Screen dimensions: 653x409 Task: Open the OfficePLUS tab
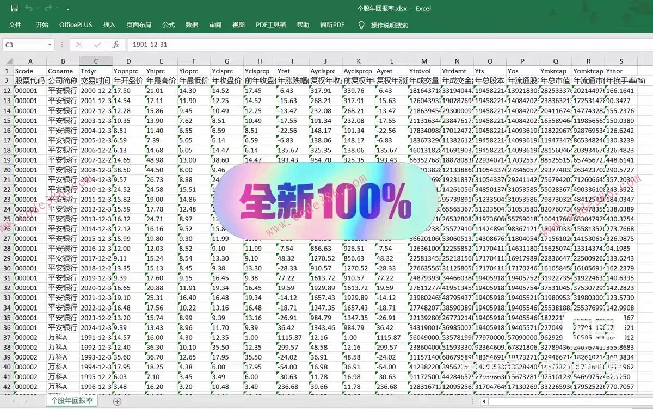(x=76, y=25)
